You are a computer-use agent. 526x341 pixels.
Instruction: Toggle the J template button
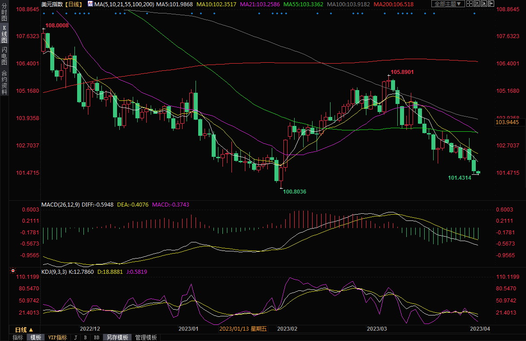pos(75,337)
